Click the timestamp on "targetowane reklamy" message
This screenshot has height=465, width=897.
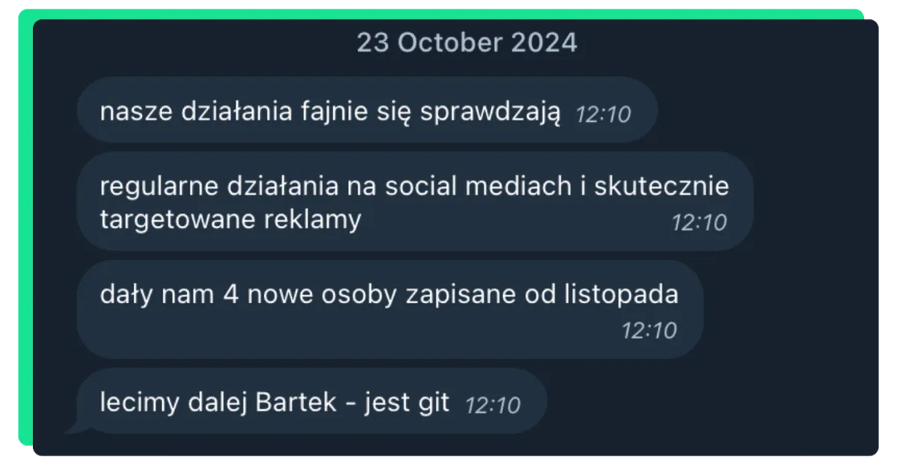click(x=699, y=222)
